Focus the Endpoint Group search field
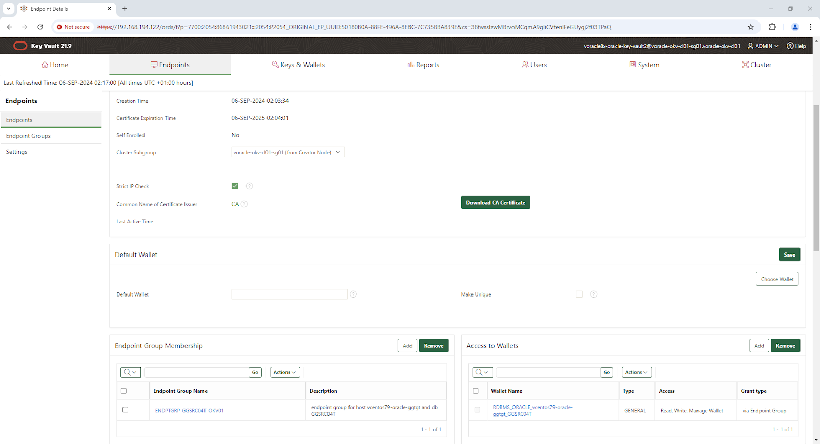This screenshot has width=820, height=444. coord(196,372)
